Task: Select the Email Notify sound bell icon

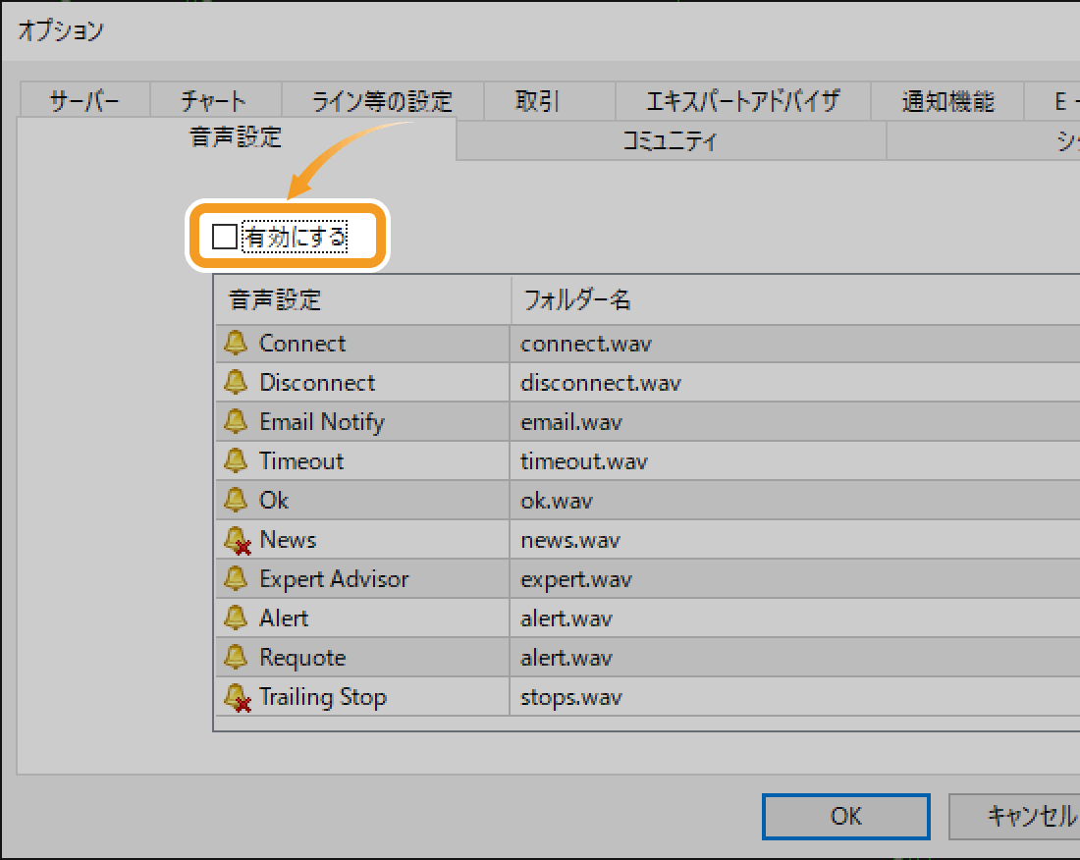Action: coord(236,421)
